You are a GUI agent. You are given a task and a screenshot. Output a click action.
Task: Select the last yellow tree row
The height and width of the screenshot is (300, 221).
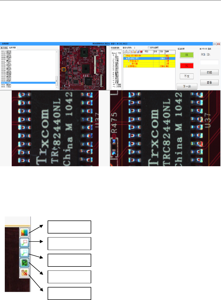point(149,66)
